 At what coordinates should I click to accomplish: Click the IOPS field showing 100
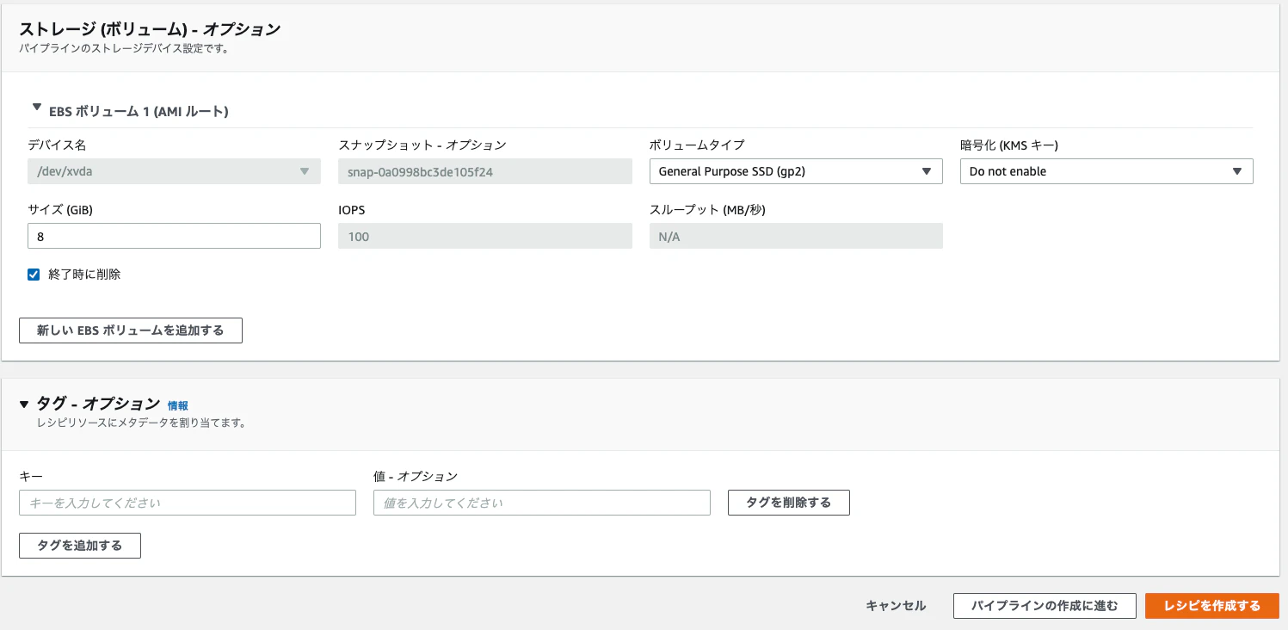[x=485, y=236]
